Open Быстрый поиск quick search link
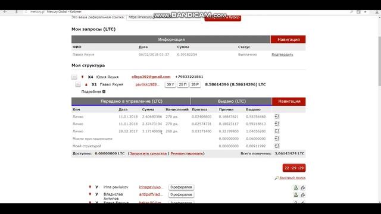Screen dimensions: 381x214 coord(290,178)
